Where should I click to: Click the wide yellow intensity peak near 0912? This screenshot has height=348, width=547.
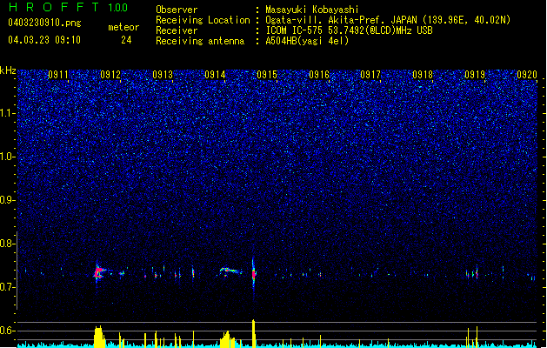[x=99, y=337]
